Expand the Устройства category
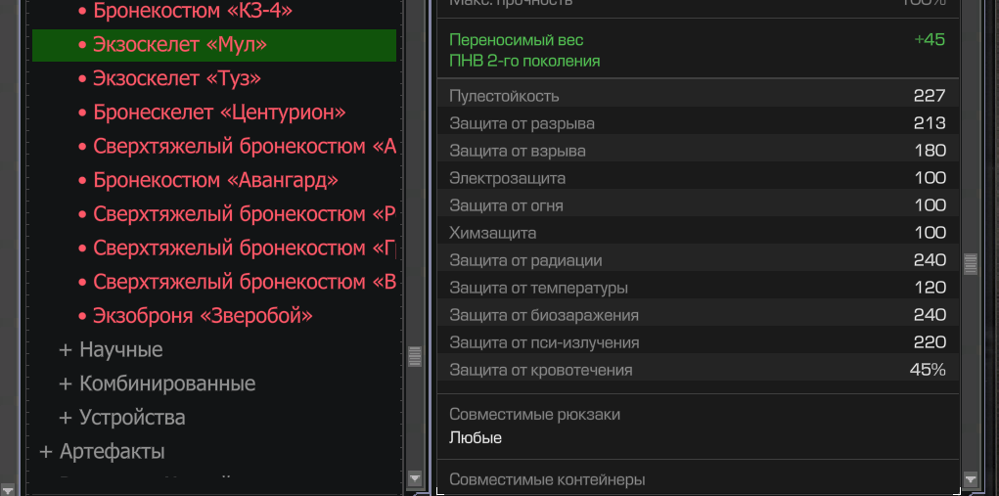This screenshot has height=496, width=999. (66, 418)
